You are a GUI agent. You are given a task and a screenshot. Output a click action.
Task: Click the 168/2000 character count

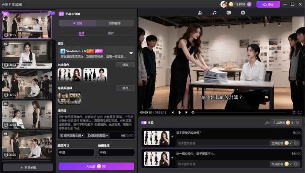[x=127, y=136]
